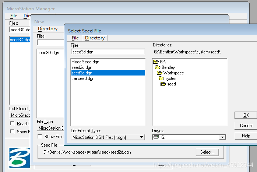Open File Type dropdown in New dialog
257x172 pixels.
click(x=50, y=128)
